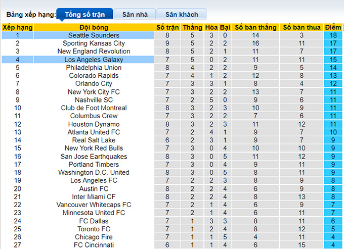Click the Số bàn thua header

302,27
